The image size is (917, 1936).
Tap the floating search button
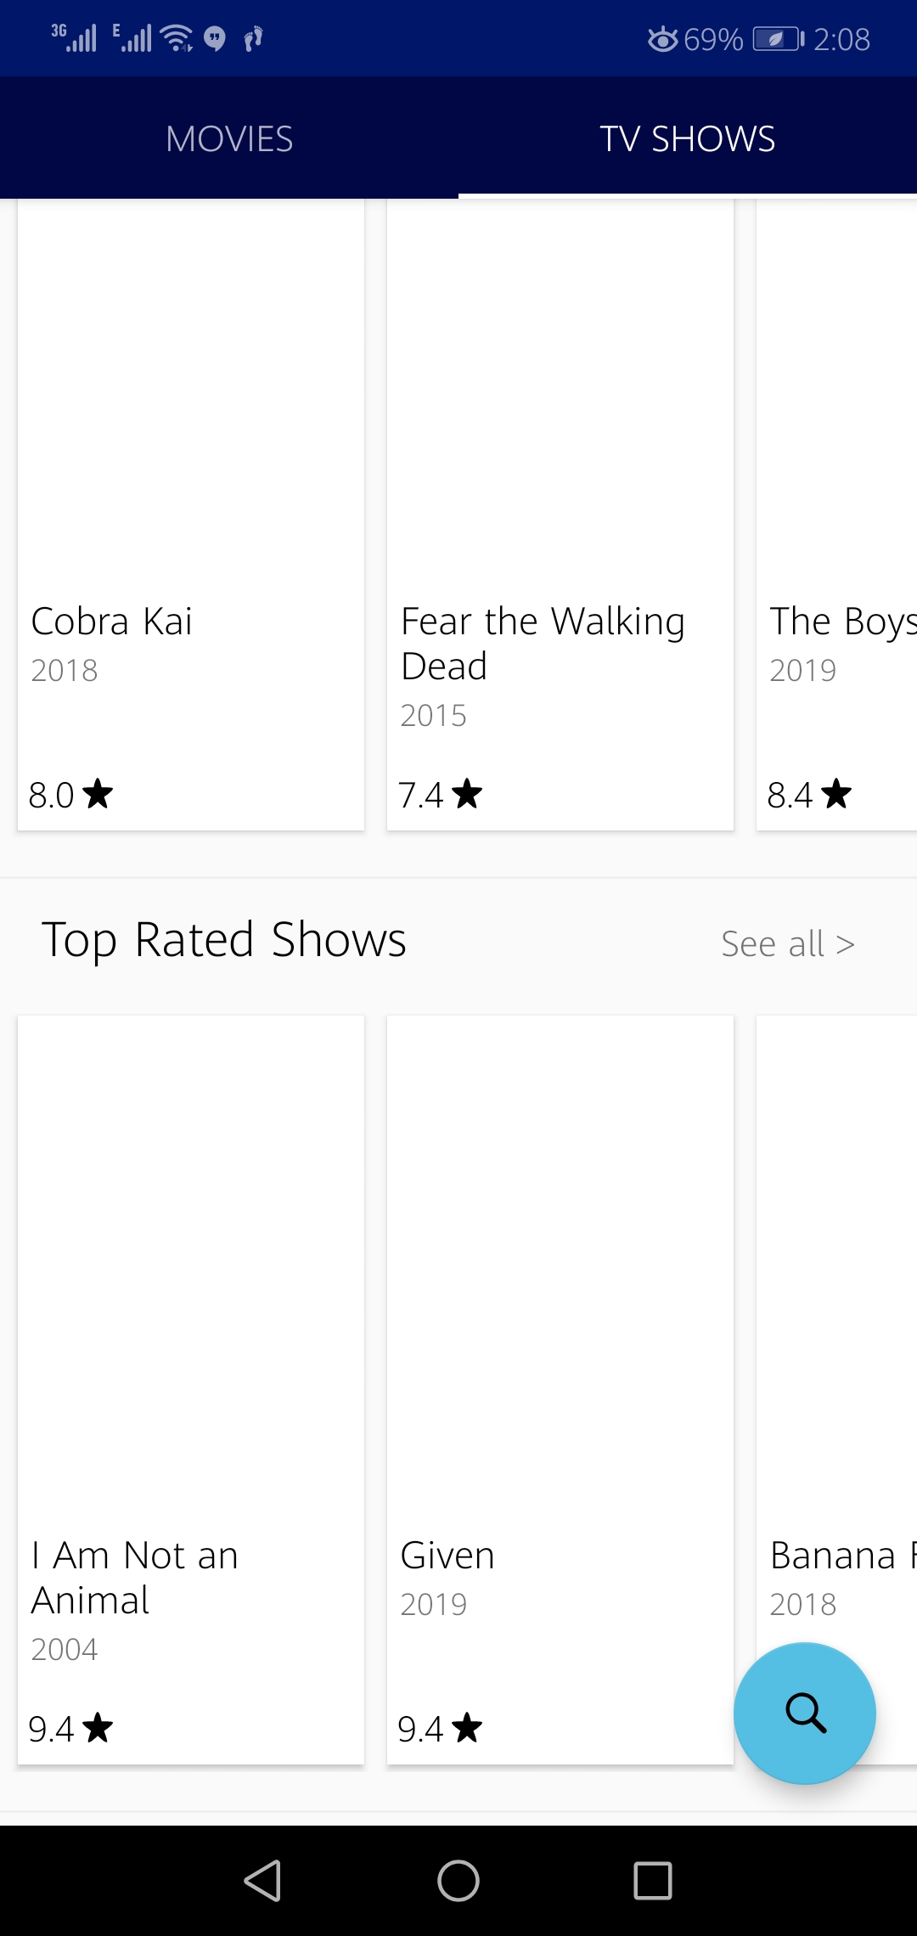pos(804,1713)
